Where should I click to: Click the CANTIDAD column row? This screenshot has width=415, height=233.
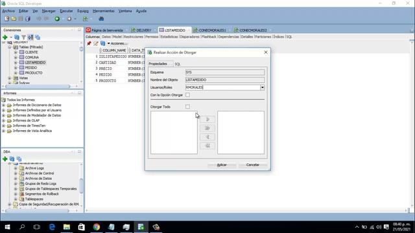108,63
